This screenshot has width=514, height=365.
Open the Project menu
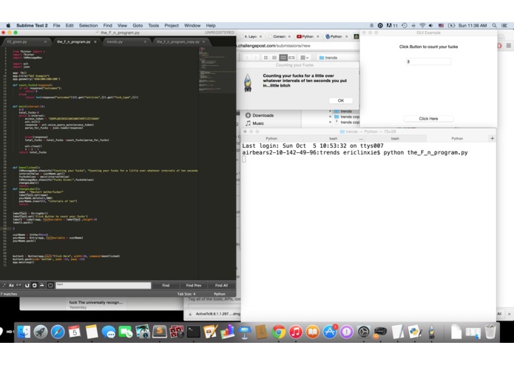[172, 26]
